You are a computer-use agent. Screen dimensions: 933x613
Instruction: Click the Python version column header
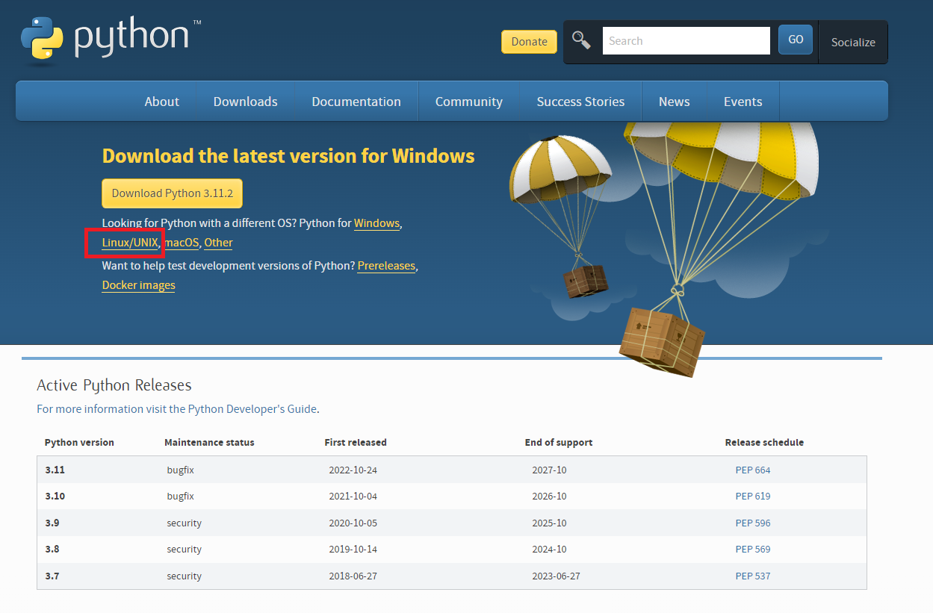(79, 443)
